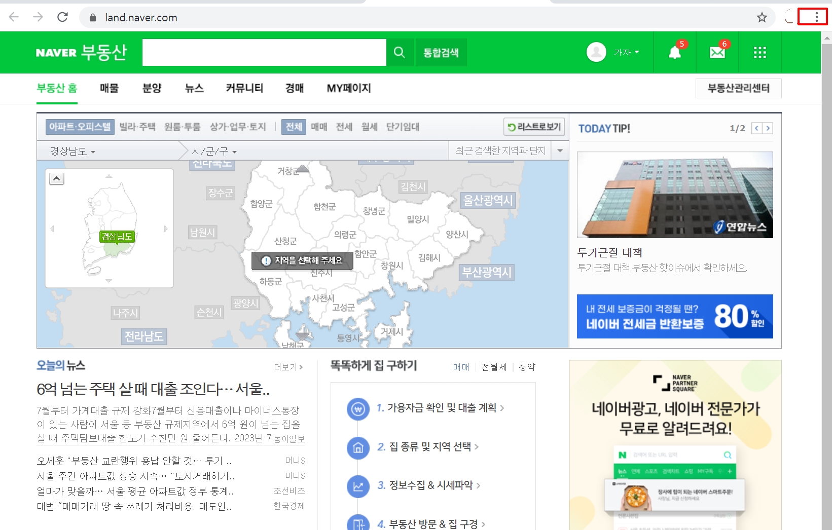The image size is (832, 530).
Task: Click 김해시 on the map
Action: tap(429, 258)
